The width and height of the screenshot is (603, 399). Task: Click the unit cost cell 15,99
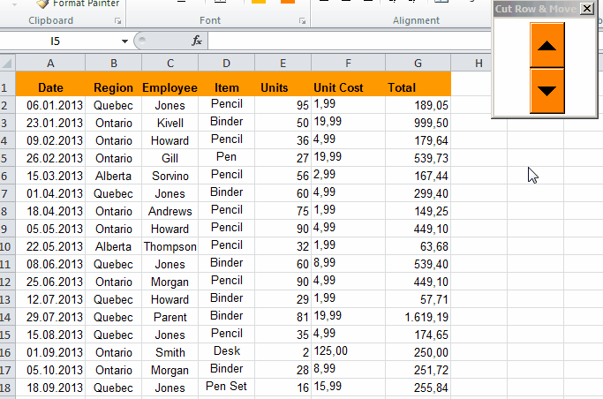click(x=348, y=388)
